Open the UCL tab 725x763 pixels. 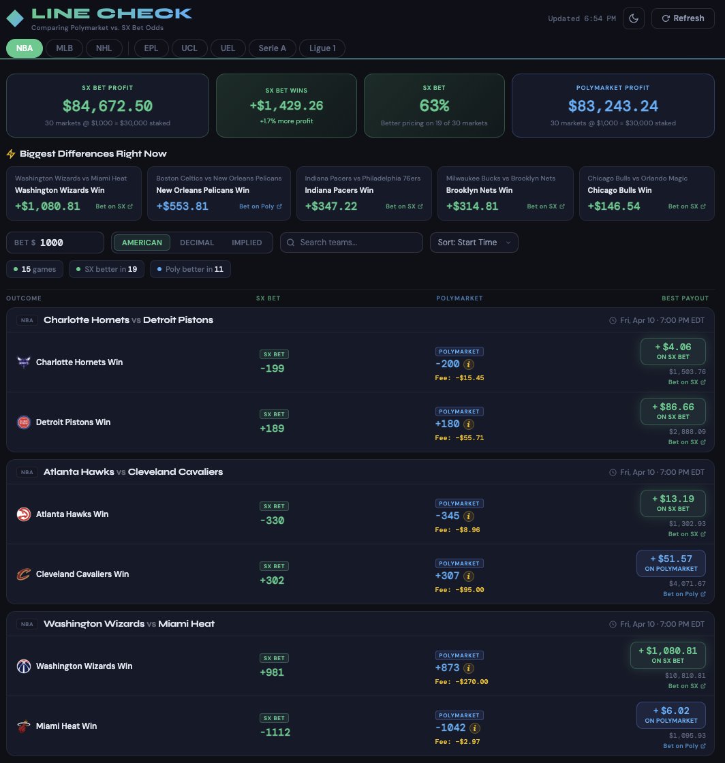pos(189,48)
